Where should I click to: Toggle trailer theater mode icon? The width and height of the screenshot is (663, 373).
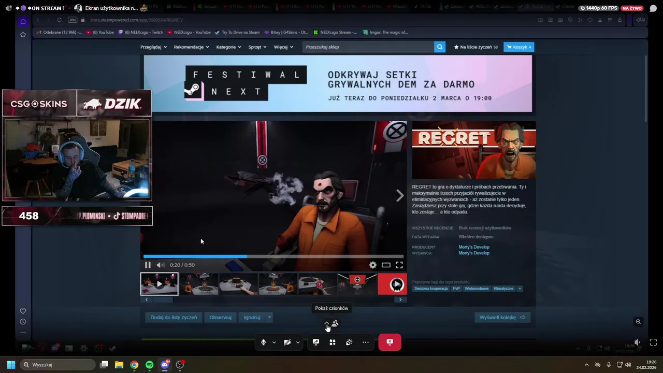(x=386, y=265)
